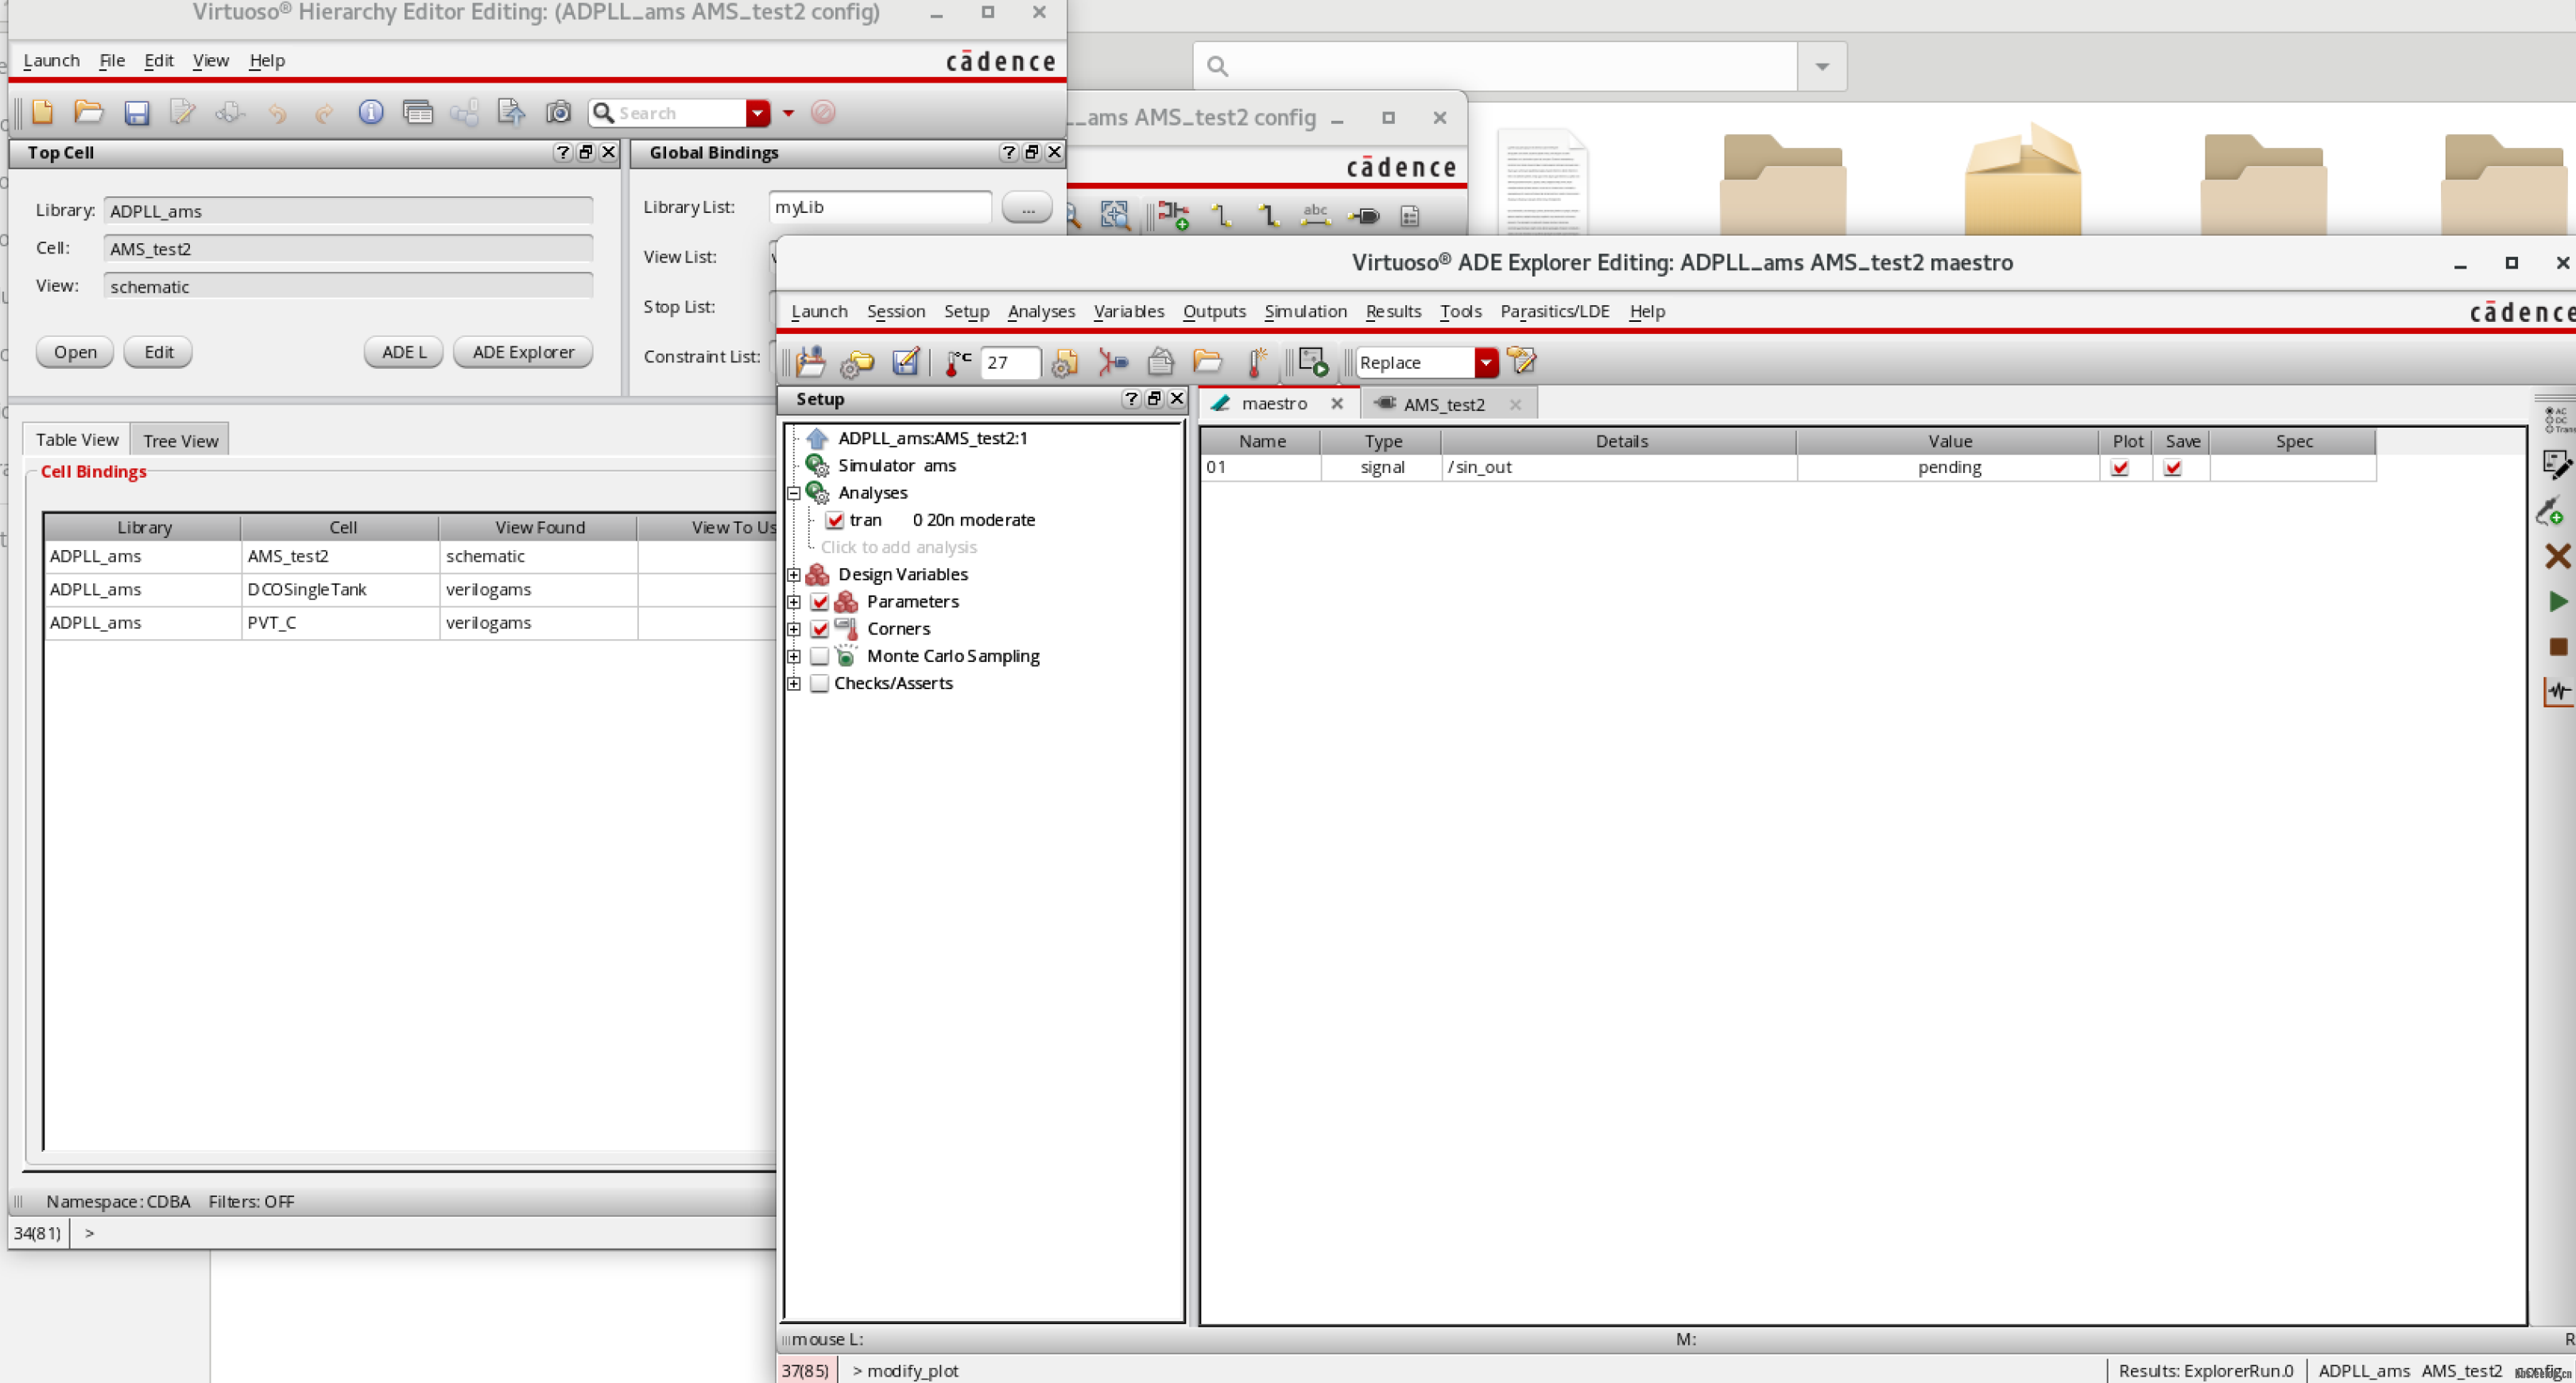Image resolution: width=2576 pixels, height=1383 pixels.
Task: Open the Replace plotting mode dropdown
Action: coord(1486,362)
